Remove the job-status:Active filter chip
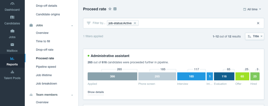This screenshot has height=106, width=268. [135, 23]
